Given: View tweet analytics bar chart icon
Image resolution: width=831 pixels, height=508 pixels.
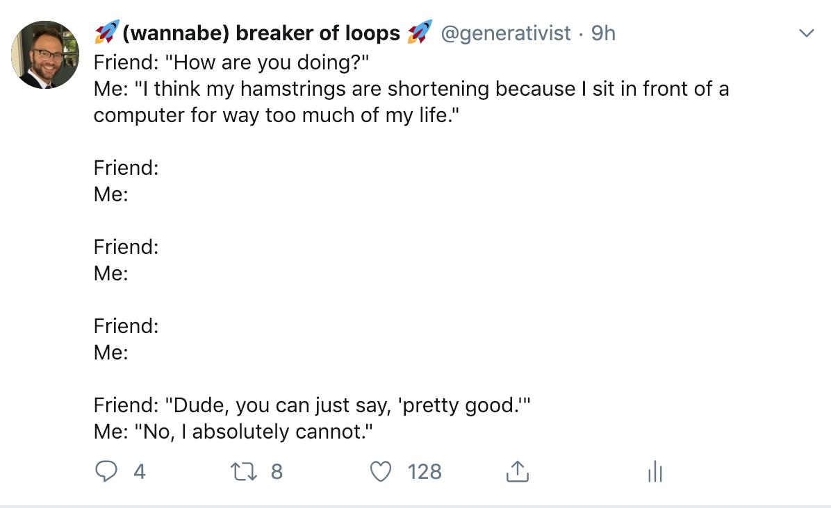Looking at the screenshot, I should click(x=654, y=473).
